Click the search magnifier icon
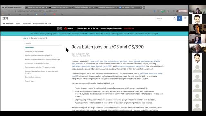The width and height of the screenshot is (206, 116). pyautogui.click(x=174, y=18)
